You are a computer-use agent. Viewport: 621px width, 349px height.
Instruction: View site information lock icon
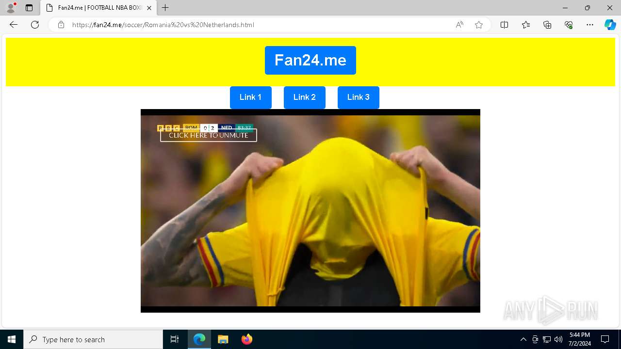[x=61, y=25]
